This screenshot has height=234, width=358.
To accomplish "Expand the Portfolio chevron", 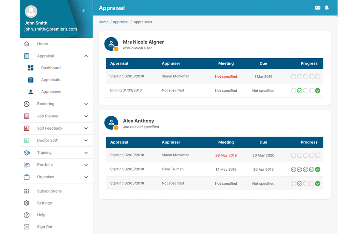I will coord(86,165).
